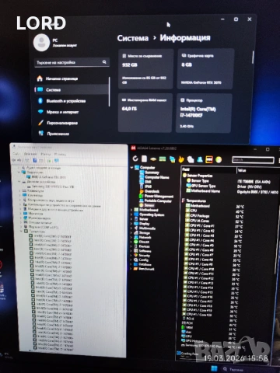Screen dimensions: 280x373
Task: Click the Settings search field
Action: pos(72,62)
